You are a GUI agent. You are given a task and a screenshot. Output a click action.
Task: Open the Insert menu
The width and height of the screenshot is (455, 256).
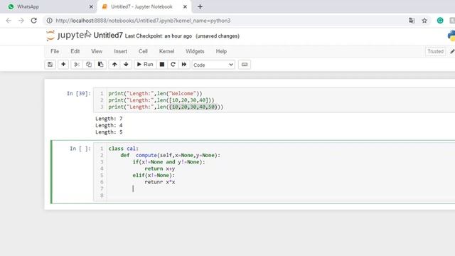point(120,51)
